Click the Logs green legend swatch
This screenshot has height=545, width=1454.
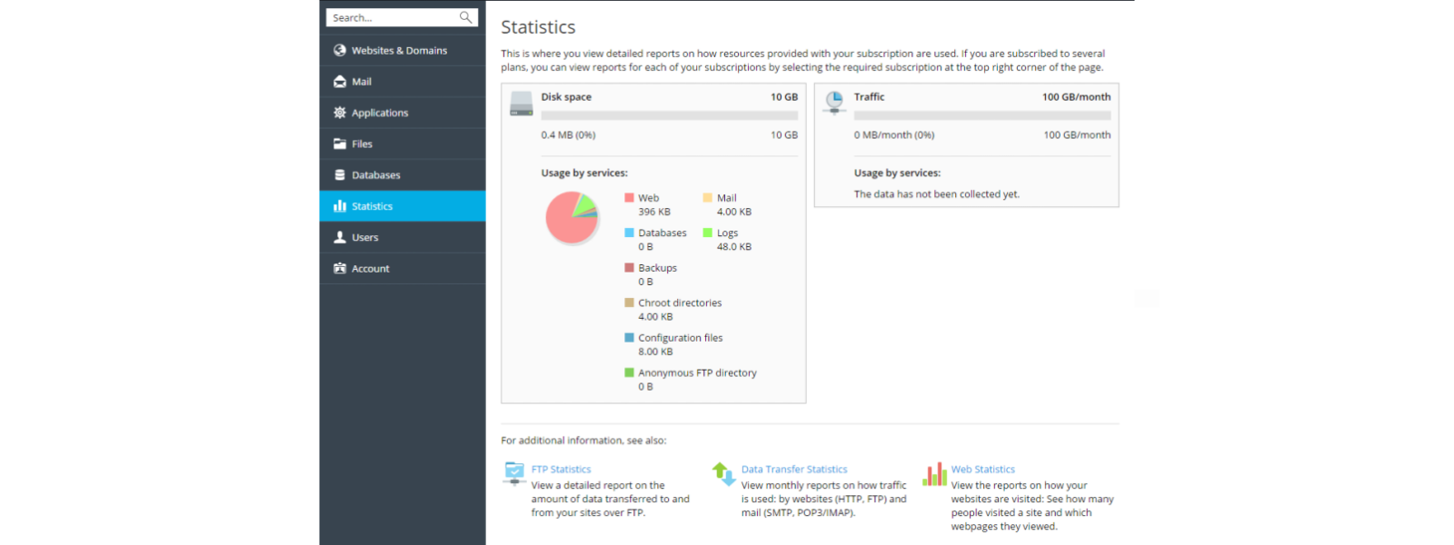tap(707, 233)
